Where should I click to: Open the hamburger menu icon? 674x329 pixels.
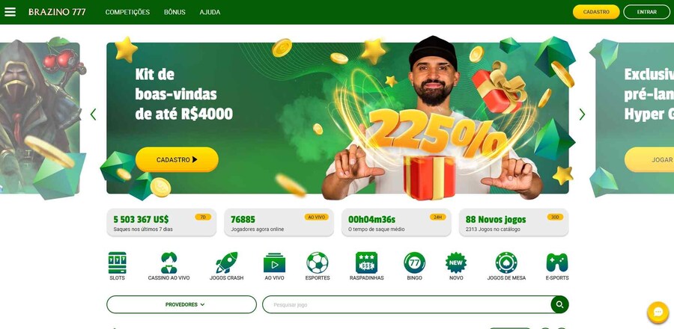10,12
